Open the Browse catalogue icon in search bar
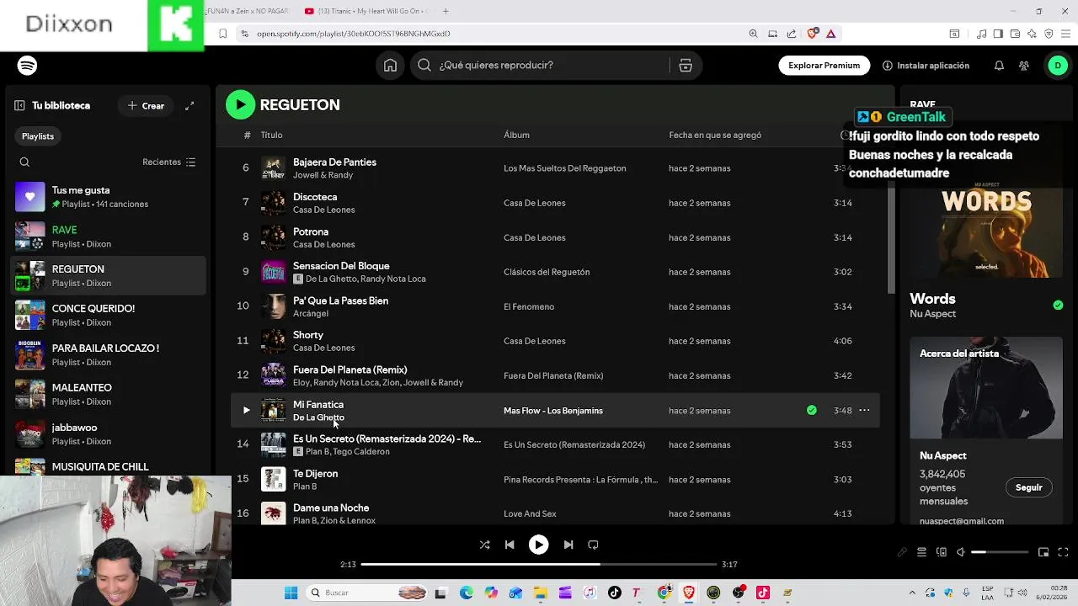This screenshot has width=1078, height=606. pyautogui.click(x=686, y=66)
